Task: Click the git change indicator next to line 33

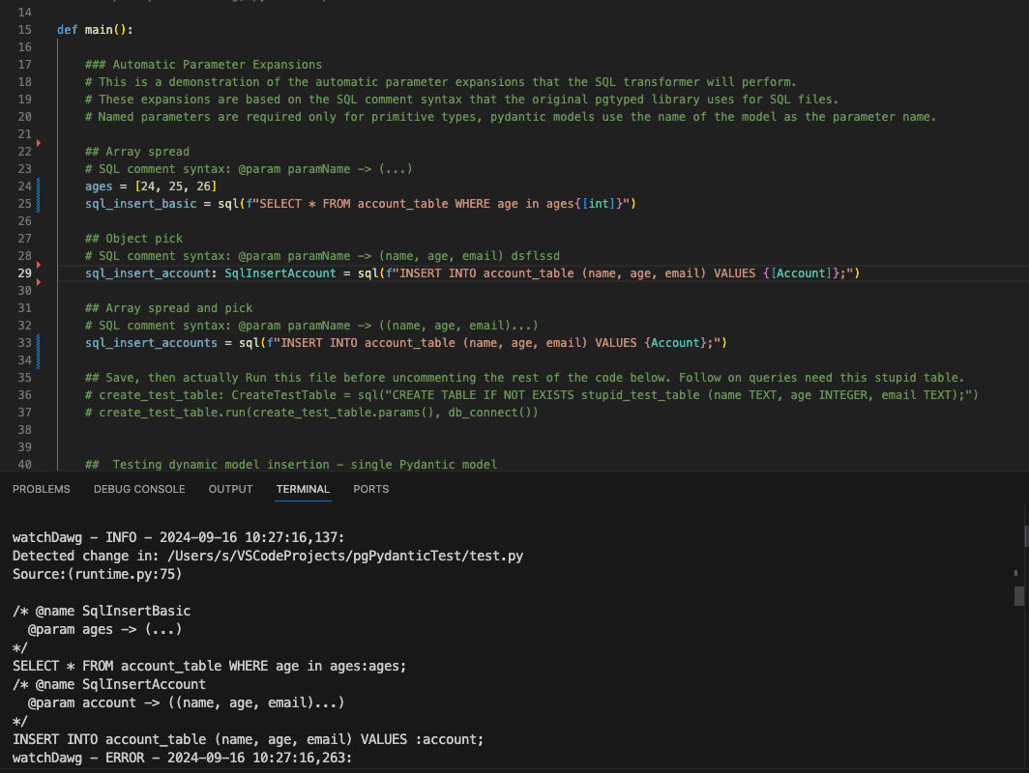Action: pos(39,343)
